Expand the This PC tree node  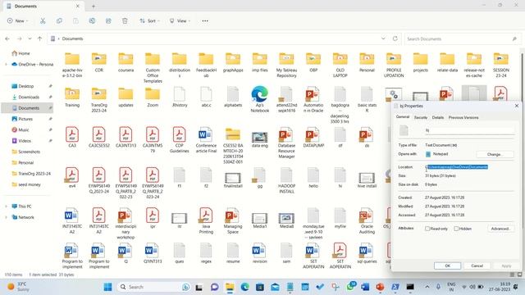[x=6, y=206]
